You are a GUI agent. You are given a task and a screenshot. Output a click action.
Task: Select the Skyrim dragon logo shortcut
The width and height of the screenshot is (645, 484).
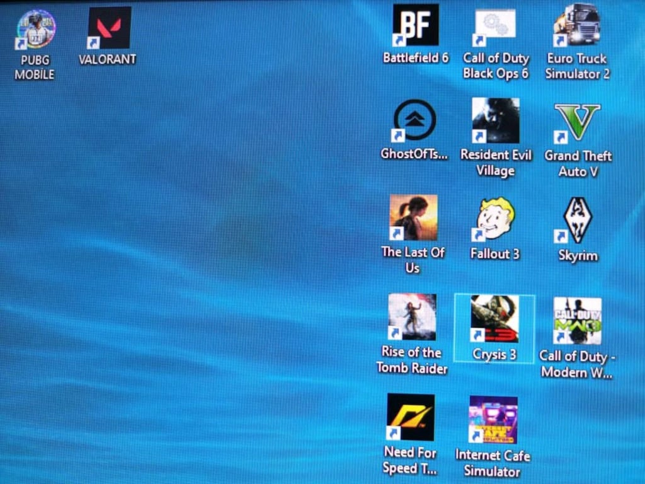pyautogui.click(x=577, y=220)
